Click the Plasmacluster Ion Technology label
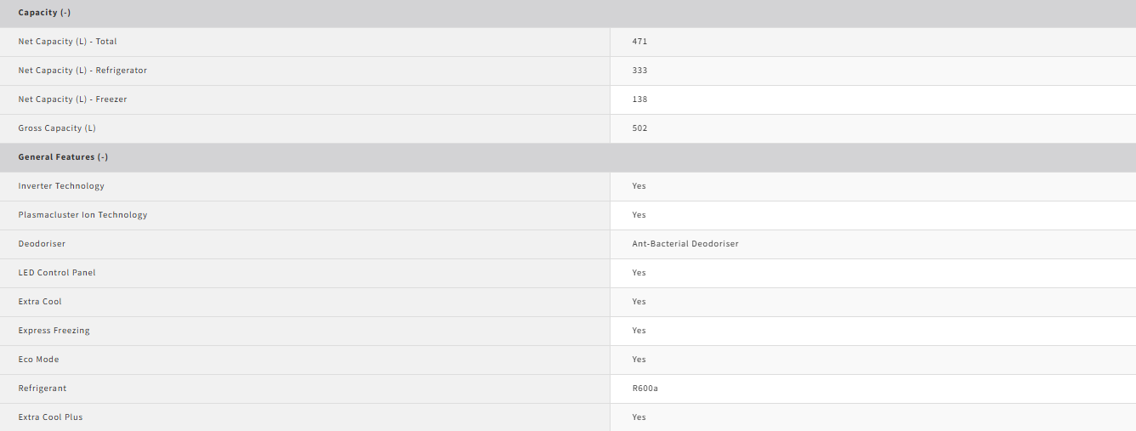The image size is (1136, 431). [x=82, y=215]
